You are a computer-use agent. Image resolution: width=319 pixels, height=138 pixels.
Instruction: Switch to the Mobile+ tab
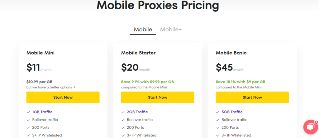[x=171, y=30]
